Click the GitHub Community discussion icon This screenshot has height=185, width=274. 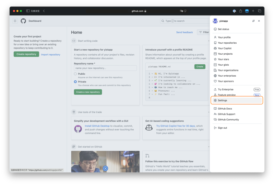point(215,119)
